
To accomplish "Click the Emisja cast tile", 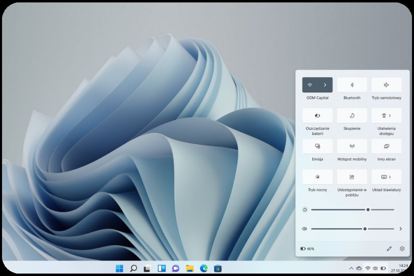I will tap(317, 146).
